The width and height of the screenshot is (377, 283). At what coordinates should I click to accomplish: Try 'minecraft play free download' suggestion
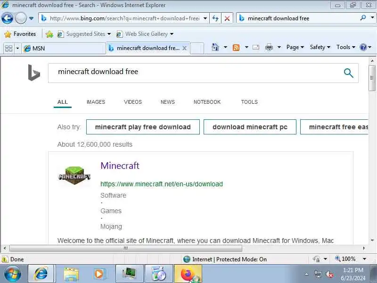coord(143,127)
